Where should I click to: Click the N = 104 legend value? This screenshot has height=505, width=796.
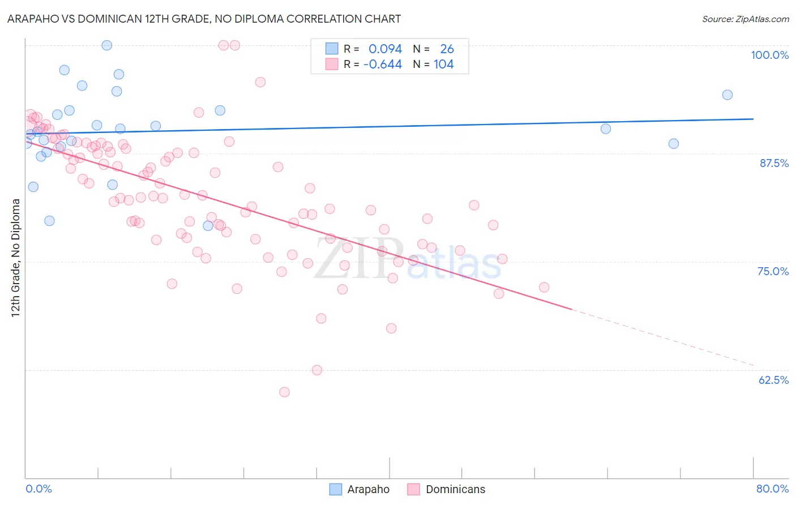point(433,64)
